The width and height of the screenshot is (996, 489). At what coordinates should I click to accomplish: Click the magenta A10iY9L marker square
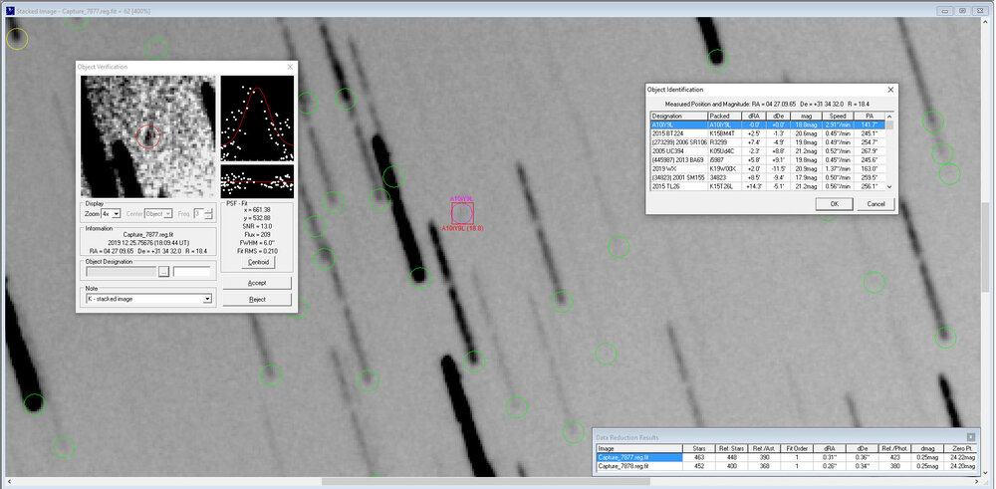pos(463,213)
